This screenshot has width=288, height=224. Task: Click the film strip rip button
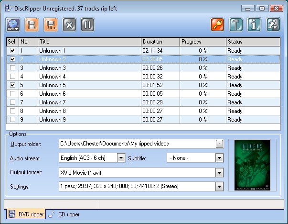point(32,25)
